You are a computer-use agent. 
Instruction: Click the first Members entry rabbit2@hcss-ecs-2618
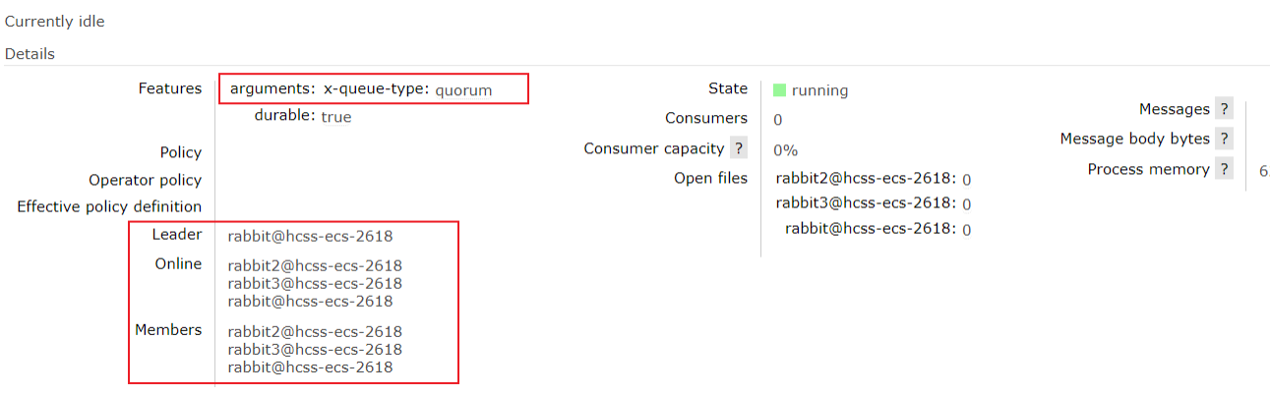(315, 331)
